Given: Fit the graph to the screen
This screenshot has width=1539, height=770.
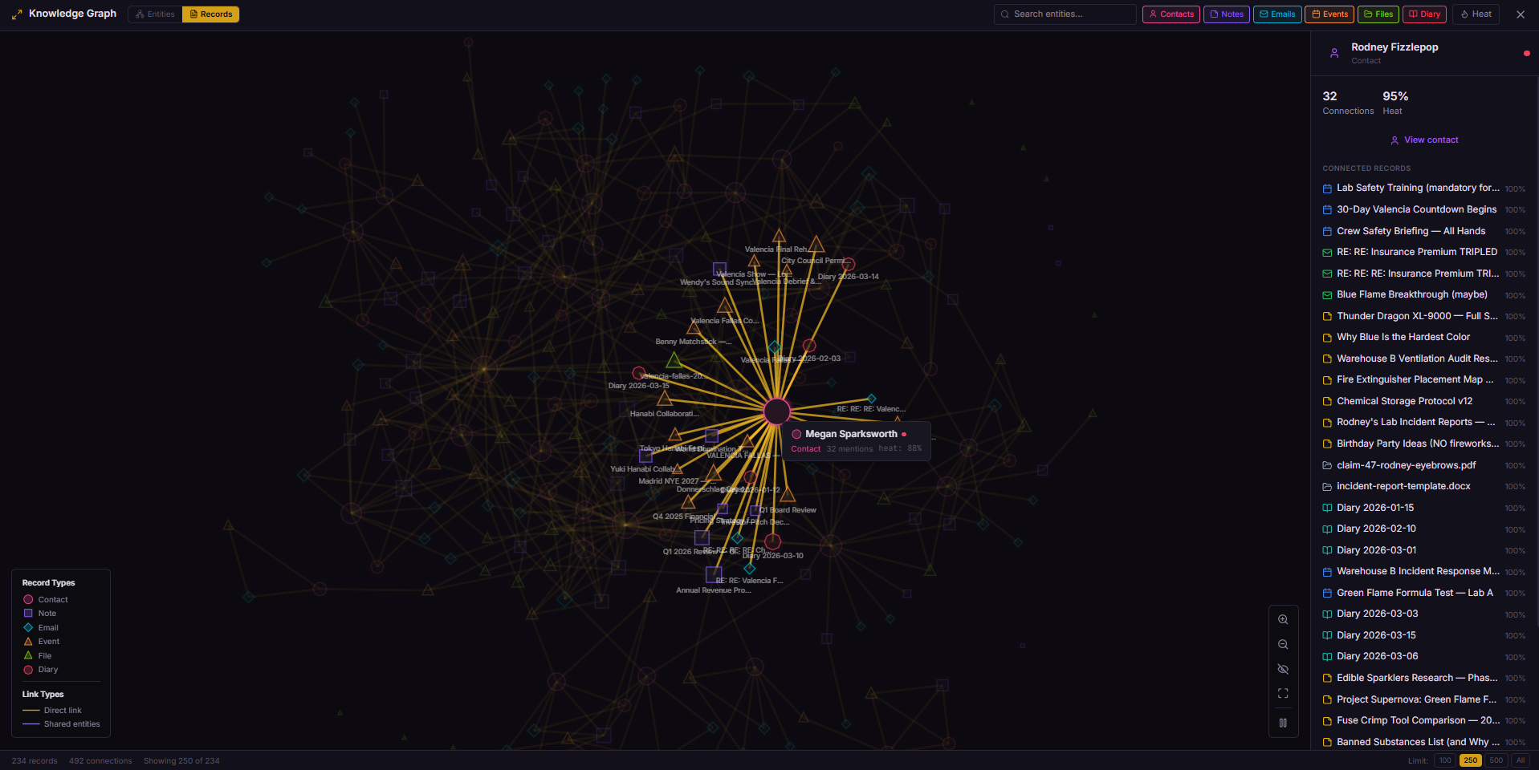Looking at the screenshot, I should [1283, 693].
